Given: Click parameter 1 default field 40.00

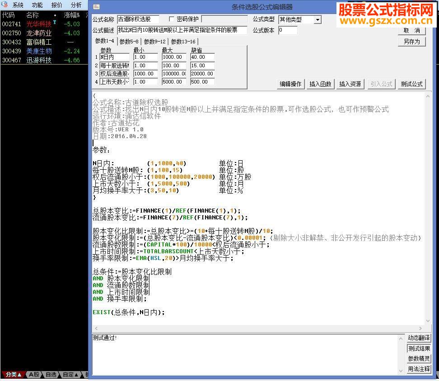Looking at the screenshot, I should [202, 57].
